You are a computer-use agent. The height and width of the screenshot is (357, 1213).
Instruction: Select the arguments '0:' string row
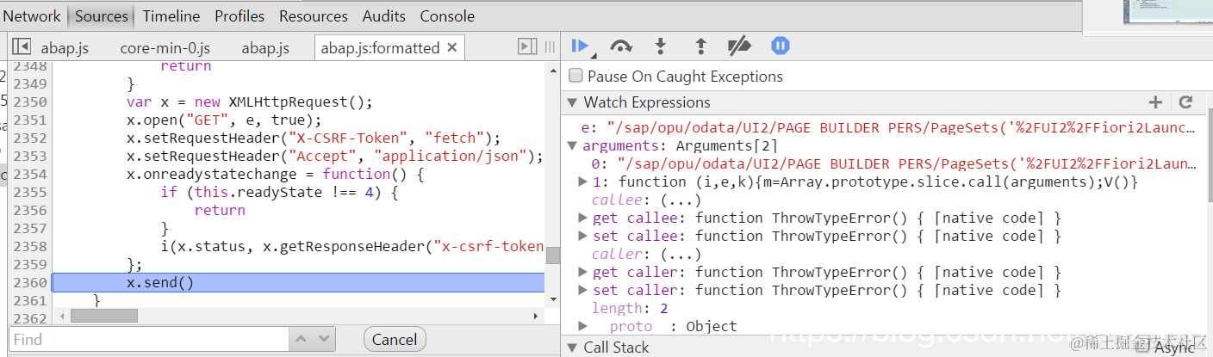(893, 163)
